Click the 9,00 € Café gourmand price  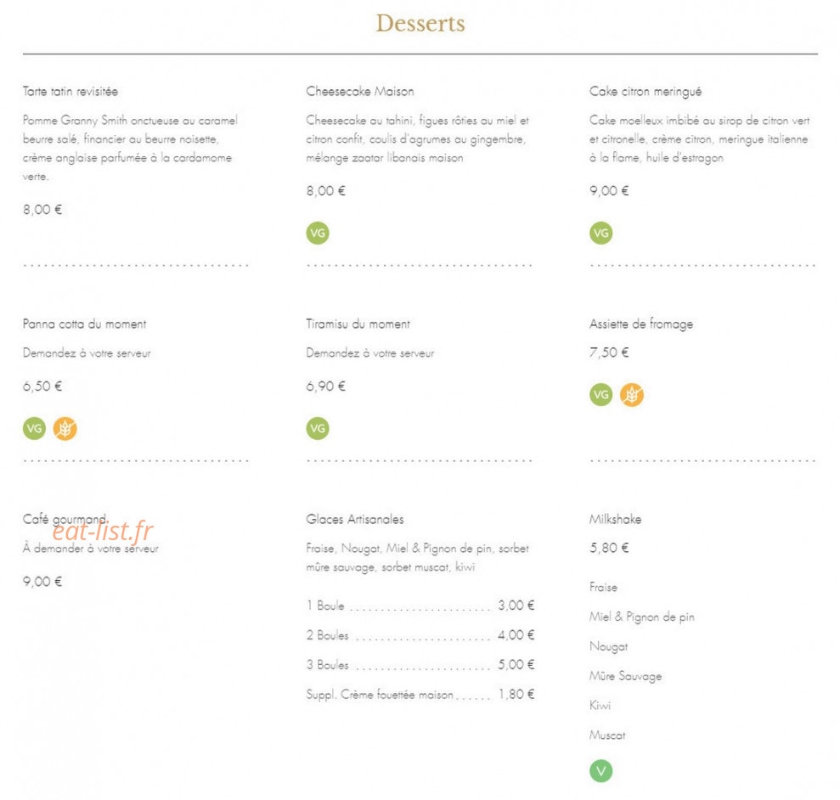[x=42, y=582]
